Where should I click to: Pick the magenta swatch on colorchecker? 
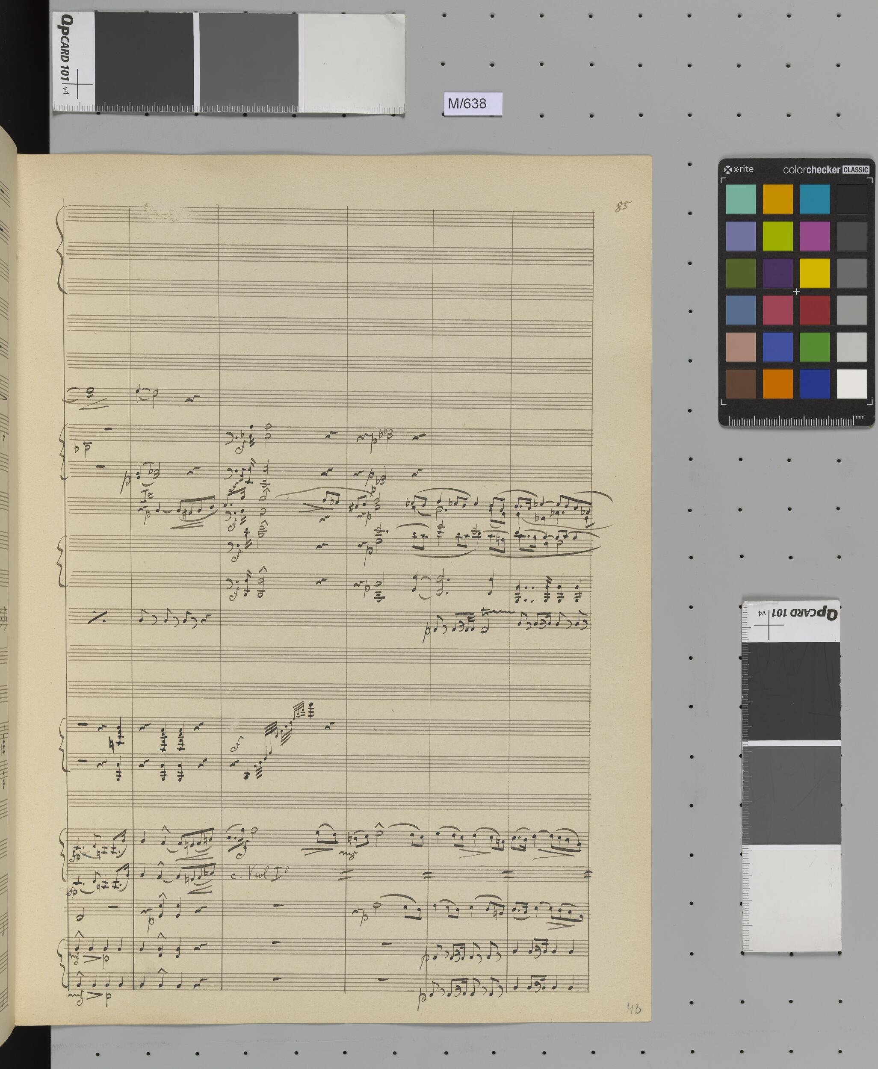click(814, 236)
